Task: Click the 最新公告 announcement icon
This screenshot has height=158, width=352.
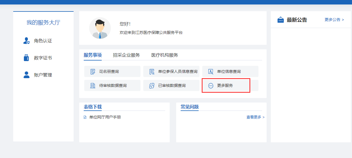Action: pos(280,20)
